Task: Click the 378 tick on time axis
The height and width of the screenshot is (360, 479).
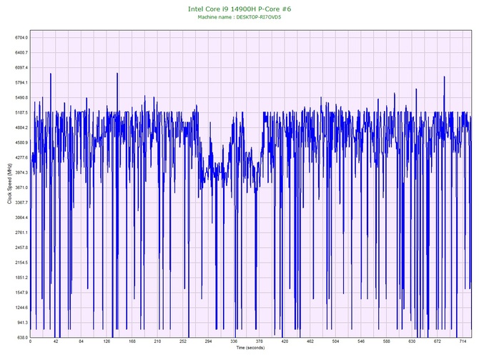Action: tap(260, 341)
